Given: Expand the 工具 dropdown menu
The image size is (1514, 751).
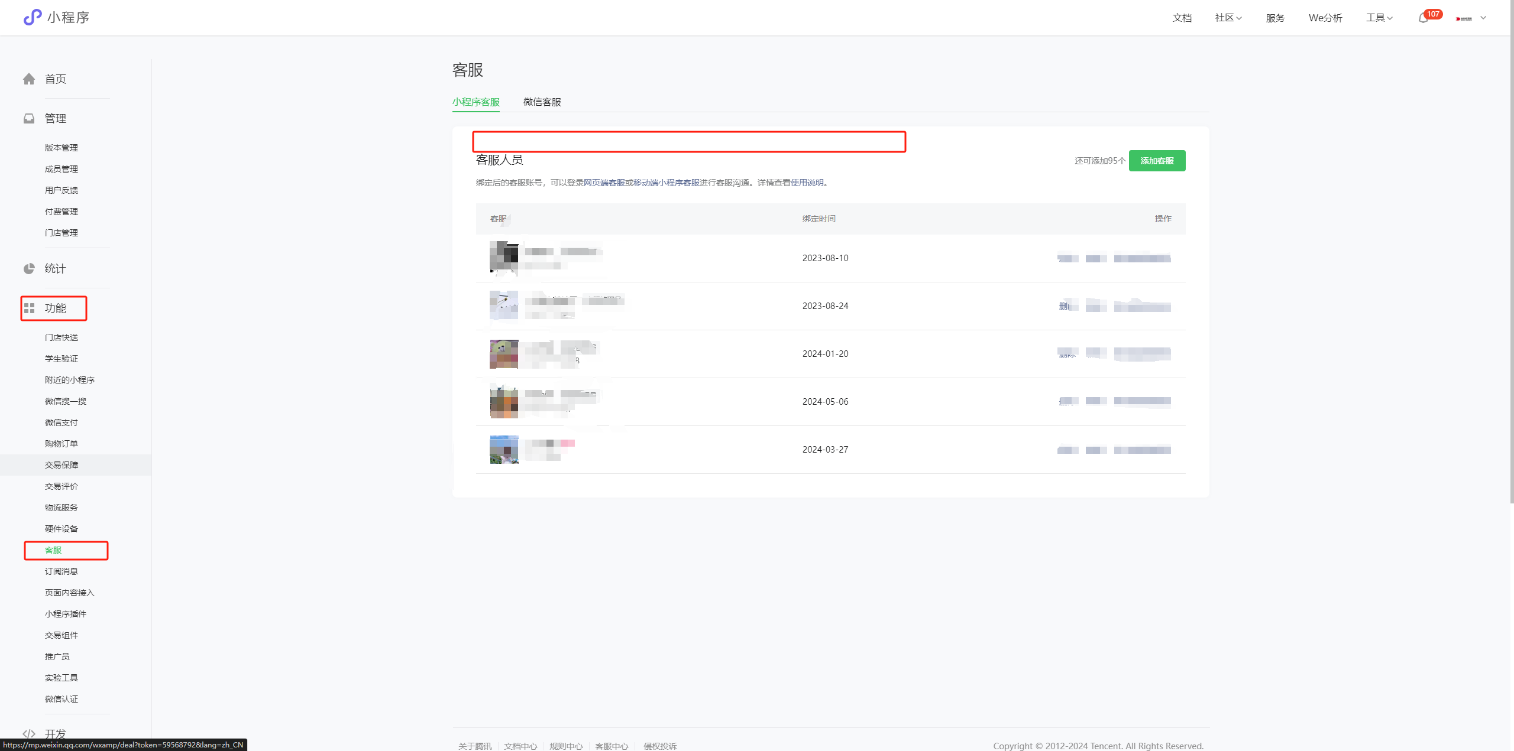Looking at the screenshot, I should (1379, 18).
